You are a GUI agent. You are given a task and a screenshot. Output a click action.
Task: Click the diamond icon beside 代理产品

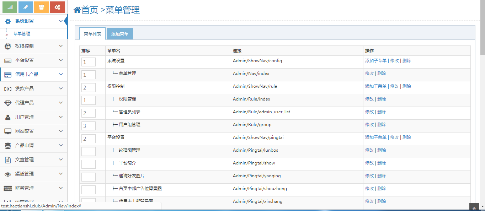pos(8,103)
